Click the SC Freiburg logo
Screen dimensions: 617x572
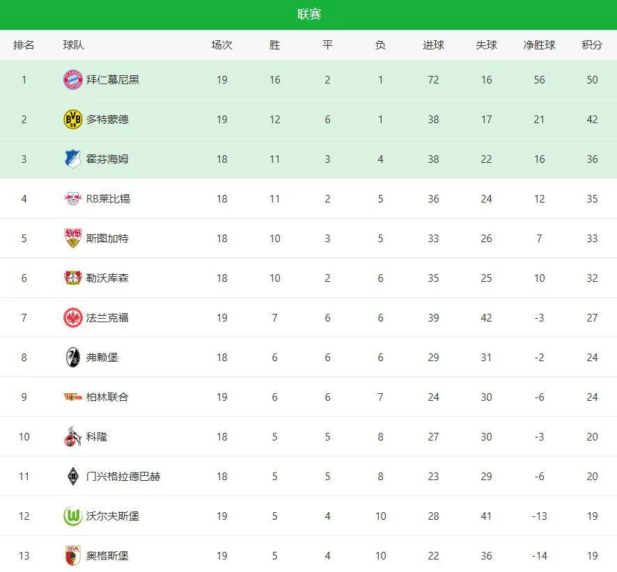[x=73, y=357]
